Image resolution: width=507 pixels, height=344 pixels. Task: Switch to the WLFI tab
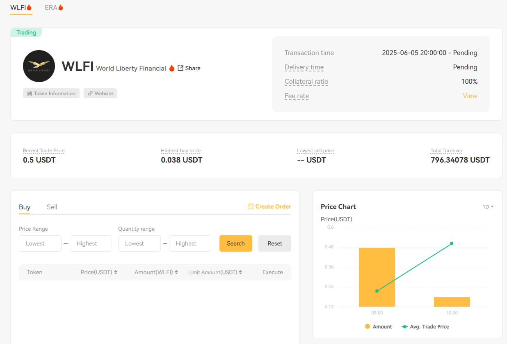21,7
